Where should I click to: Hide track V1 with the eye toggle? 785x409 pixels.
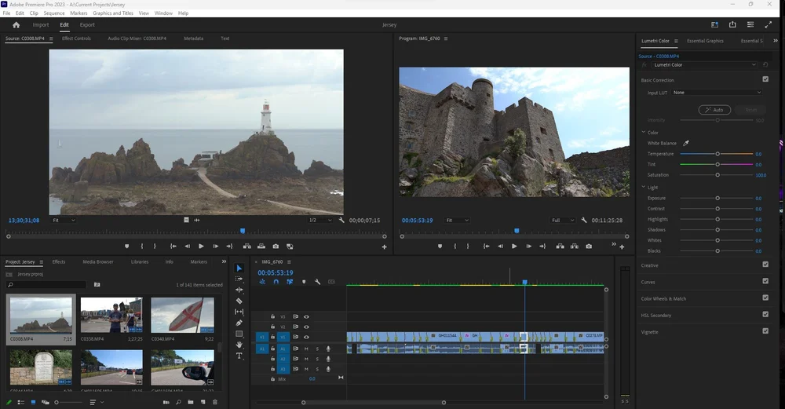306,338
